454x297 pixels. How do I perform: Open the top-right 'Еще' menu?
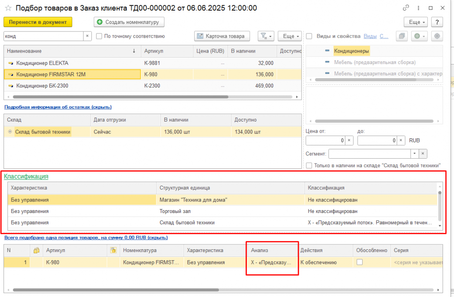point(415,22)
